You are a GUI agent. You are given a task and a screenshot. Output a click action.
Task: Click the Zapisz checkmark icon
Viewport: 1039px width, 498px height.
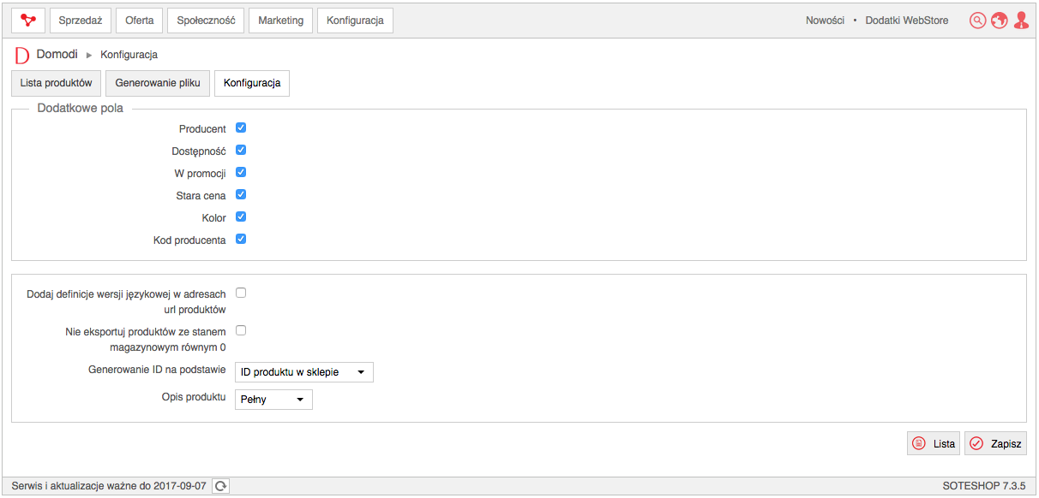[976, 443]
